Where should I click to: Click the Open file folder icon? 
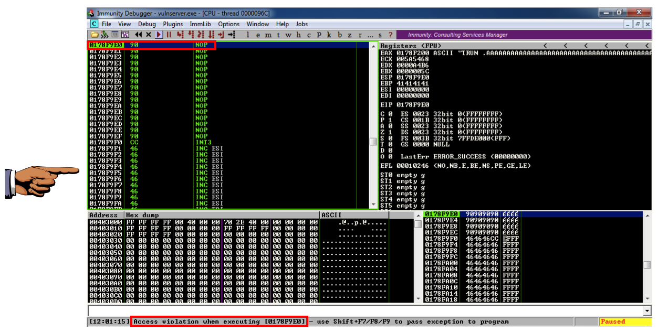click(95, 35)
